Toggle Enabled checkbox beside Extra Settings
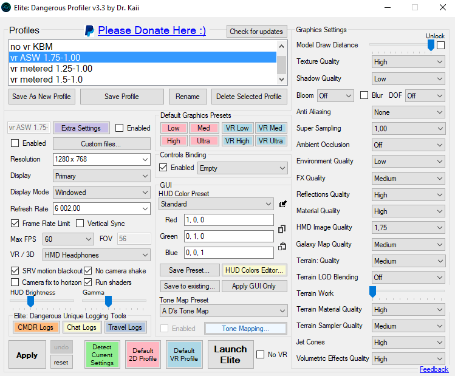455x376 pixels. pos(119,128)
